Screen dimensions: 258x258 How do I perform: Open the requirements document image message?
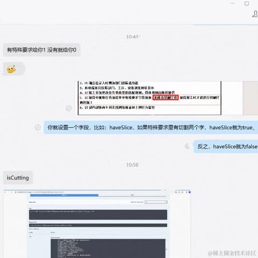[149, 98]
